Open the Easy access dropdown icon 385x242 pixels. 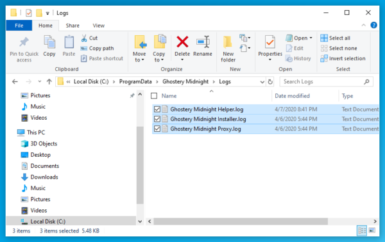(245, 48)
